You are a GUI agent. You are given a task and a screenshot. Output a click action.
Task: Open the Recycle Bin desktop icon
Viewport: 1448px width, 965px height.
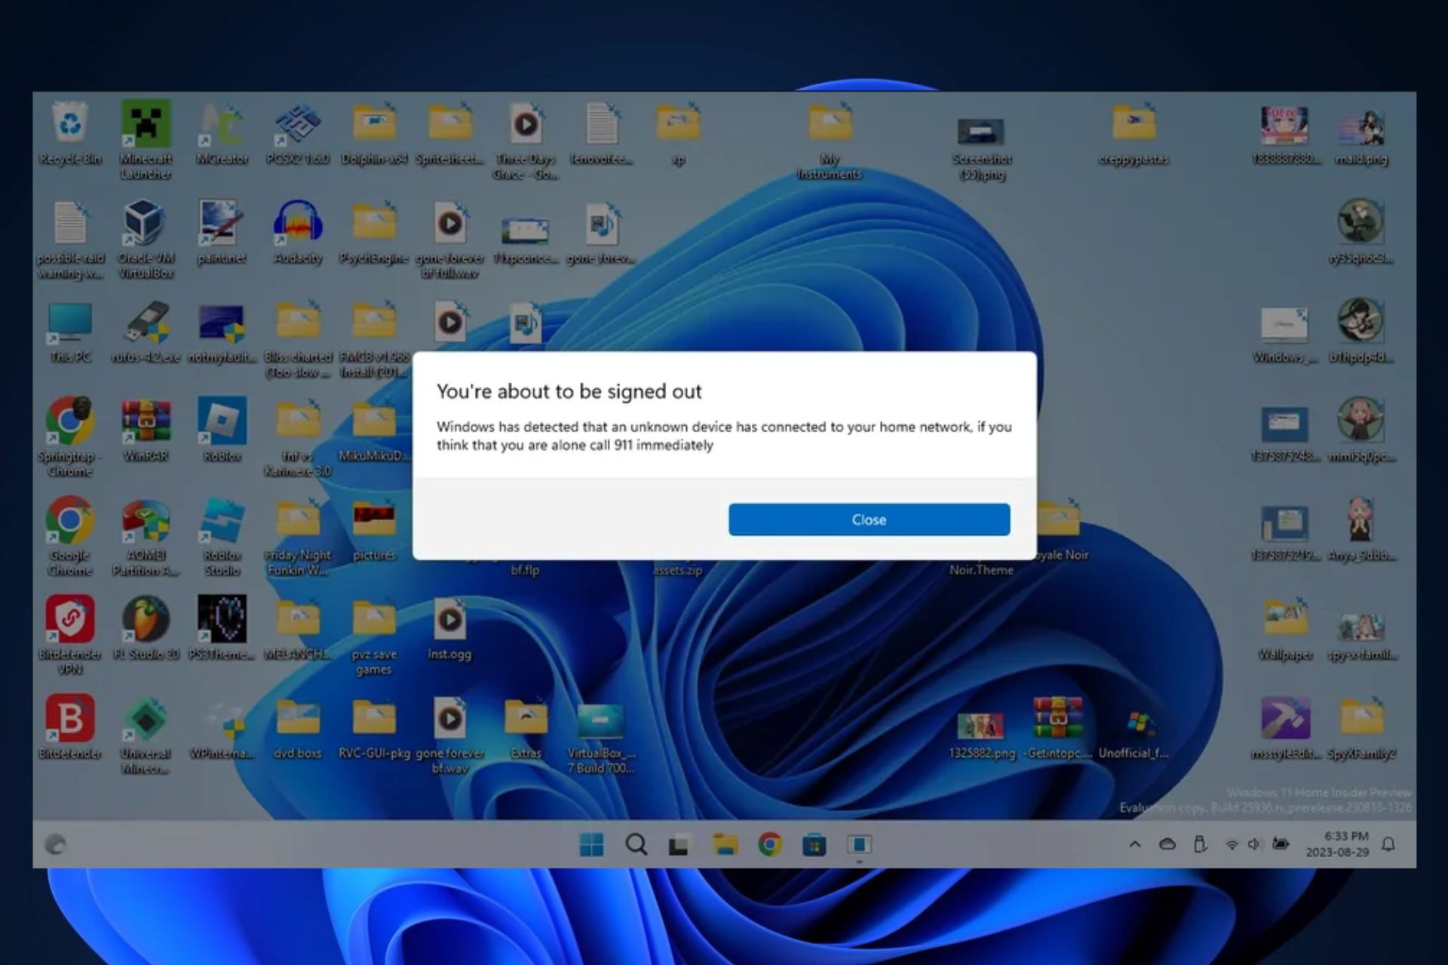tap(70, 133)
